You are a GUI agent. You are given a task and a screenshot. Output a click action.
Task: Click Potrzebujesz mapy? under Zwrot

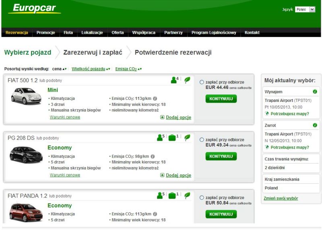click(290, 147)
